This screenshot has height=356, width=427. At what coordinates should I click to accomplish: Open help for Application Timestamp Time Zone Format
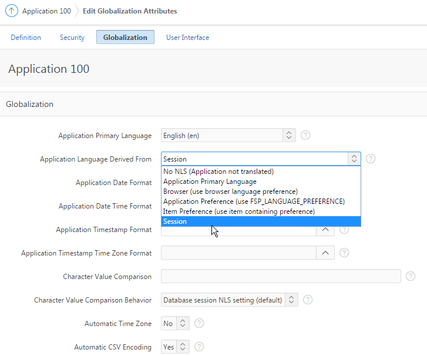coord(344,253)
